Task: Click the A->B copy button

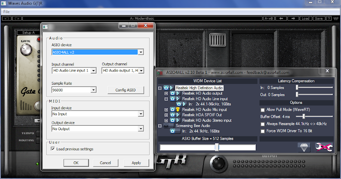Action: (268, 18)
